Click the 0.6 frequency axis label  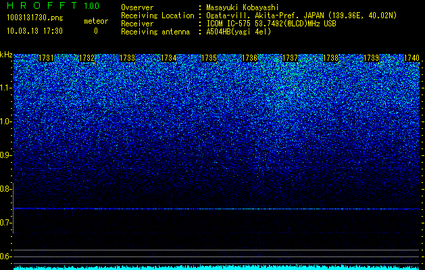[5, 256]
